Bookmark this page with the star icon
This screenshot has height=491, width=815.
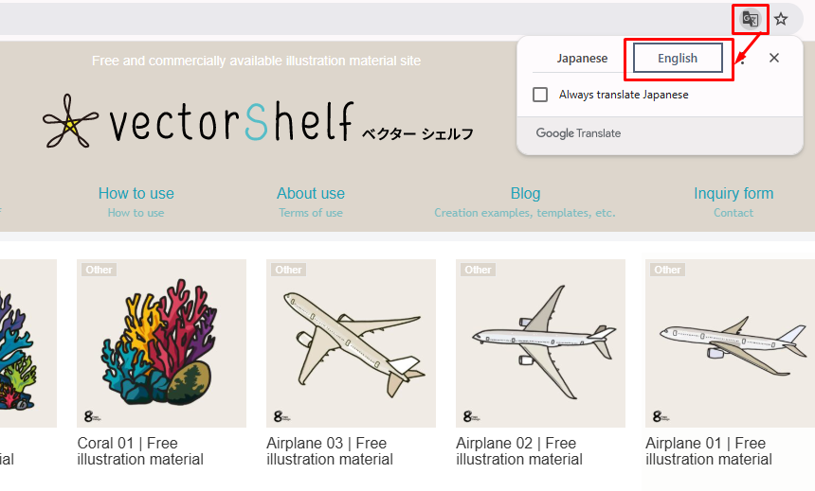tap(781, 19)
